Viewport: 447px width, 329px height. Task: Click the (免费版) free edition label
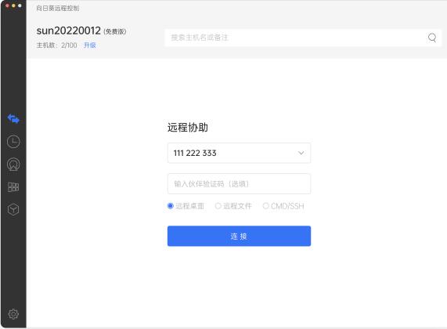pyautogui.click(x=115, y=31)
